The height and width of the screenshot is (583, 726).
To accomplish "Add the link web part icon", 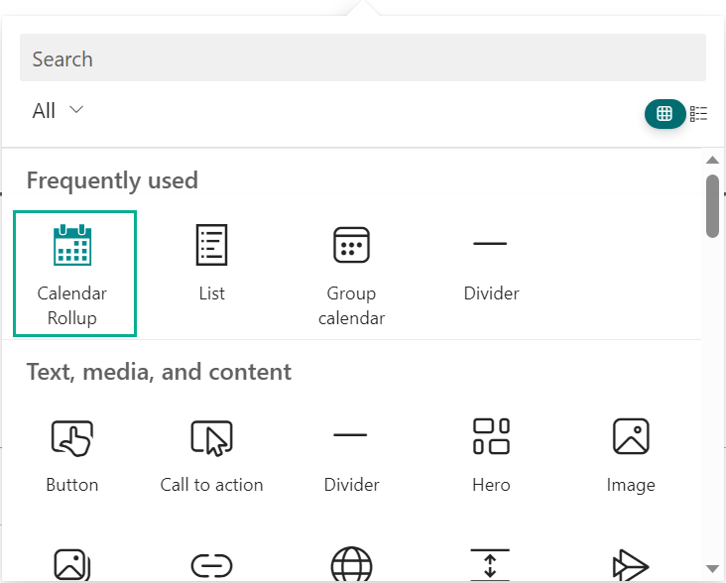I will [211, 565].
